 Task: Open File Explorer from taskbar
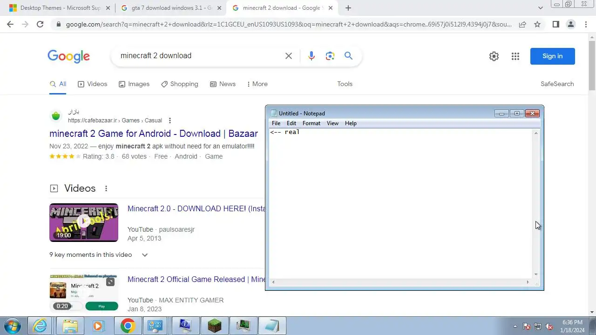[x=70, y=326]
